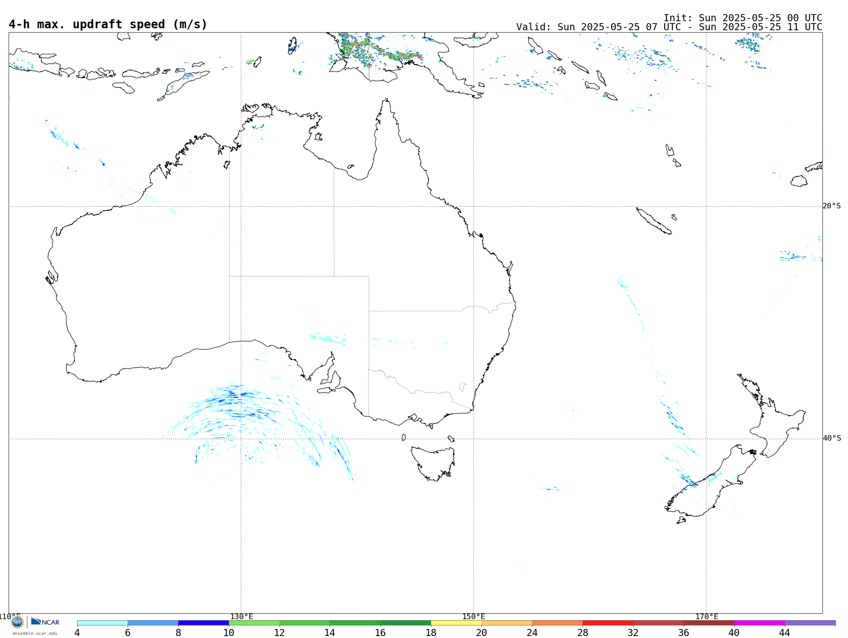Click the colorbar value '4'
Viewport: 848px width, 638px height.
[x=77, y=633]
